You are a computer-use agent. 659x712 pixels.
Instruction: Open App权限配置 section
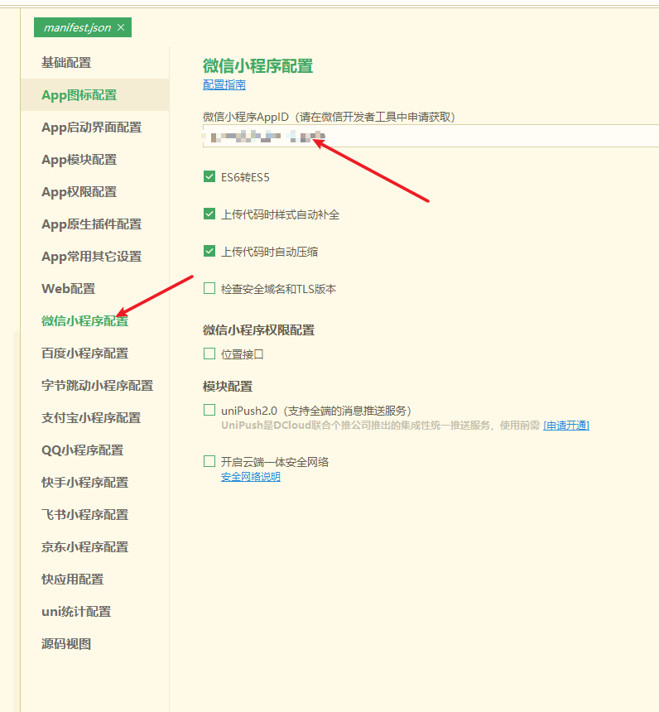[x=79, y=191]
